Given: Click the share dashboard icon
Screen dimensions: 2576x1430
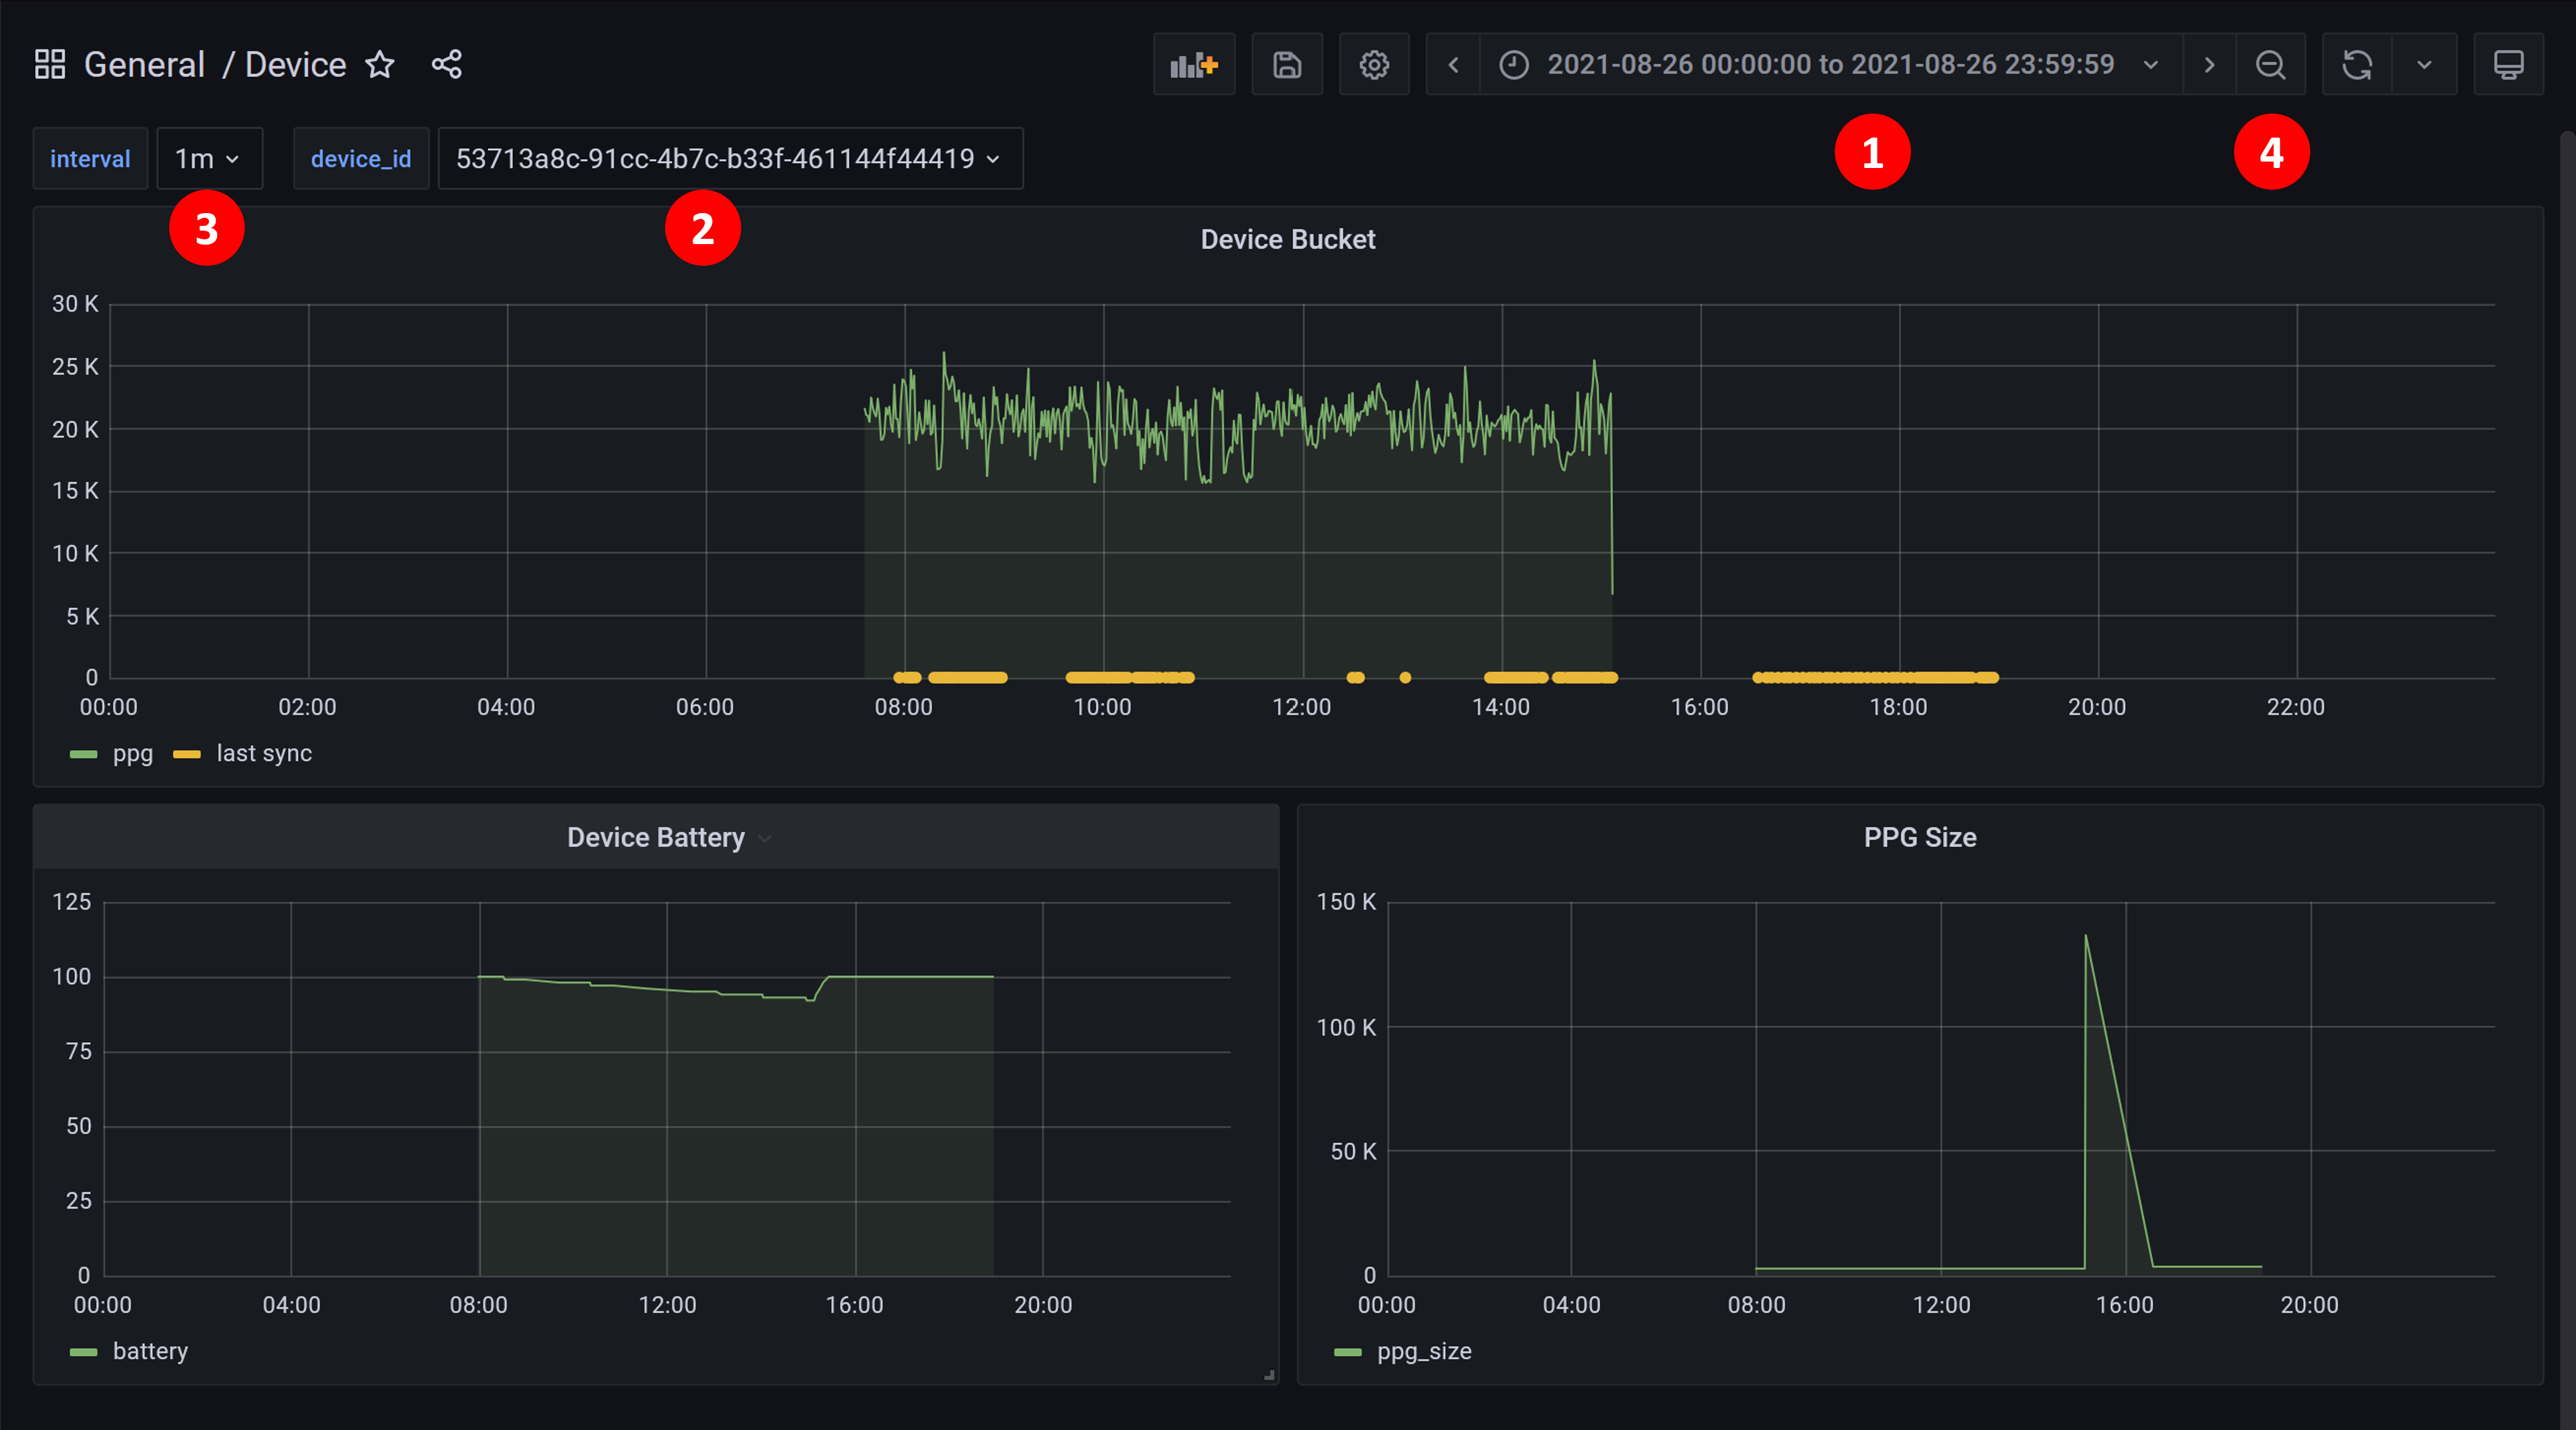Looking at the screenshot, I should click(x=447, y=64).
